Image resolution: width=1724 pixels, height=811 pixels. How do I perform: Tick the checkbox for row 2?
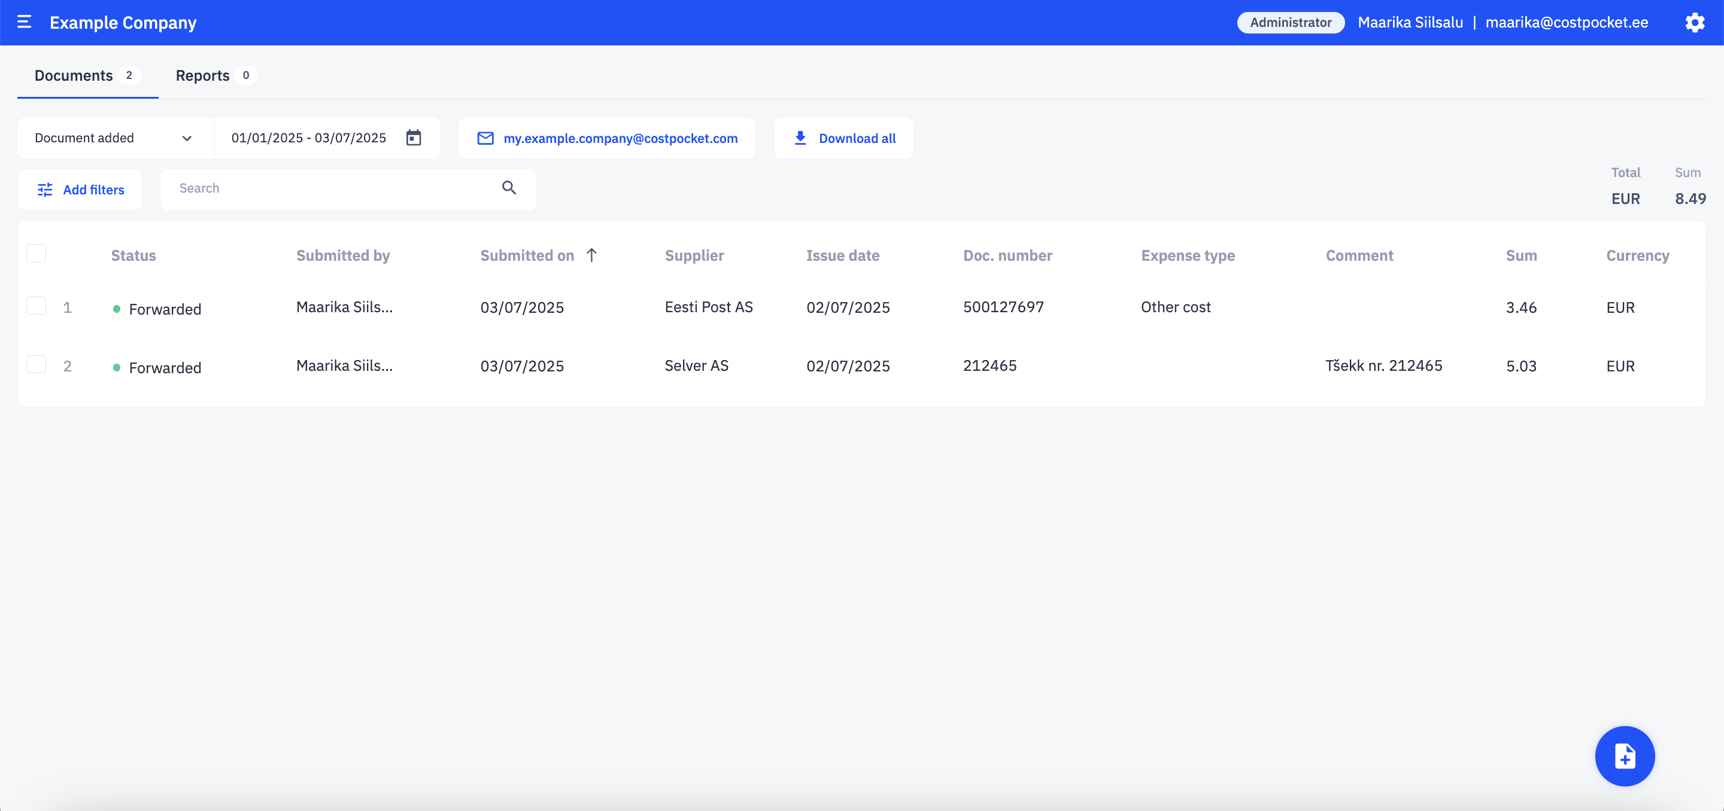36,364
